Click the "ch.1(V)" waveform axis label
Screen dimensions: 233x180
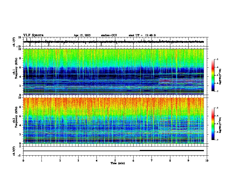[14, 42]
